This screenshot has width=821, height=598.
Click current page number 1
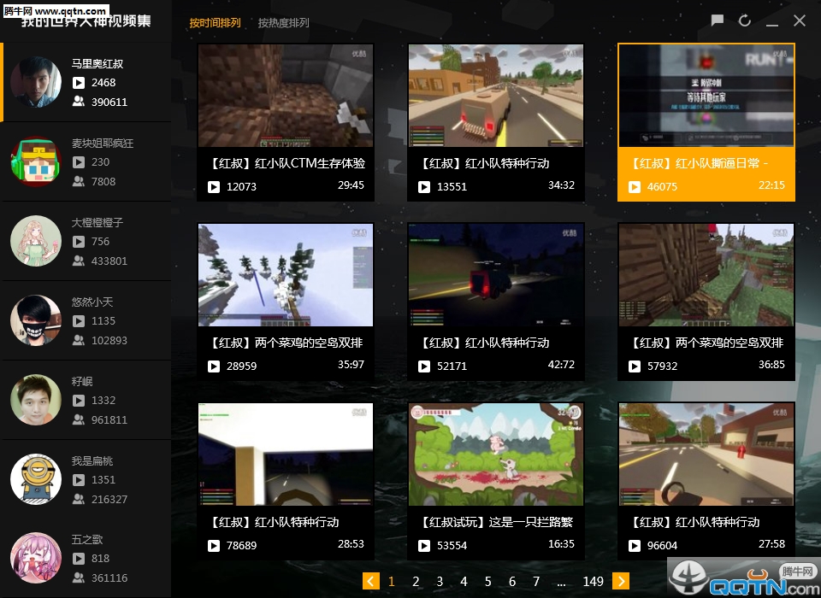(392, 581)
